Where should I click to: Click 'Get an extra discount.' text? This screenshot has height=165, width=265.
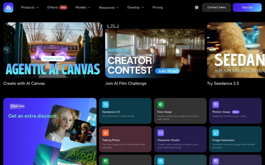pyautogui.click(x=33, y=116)
